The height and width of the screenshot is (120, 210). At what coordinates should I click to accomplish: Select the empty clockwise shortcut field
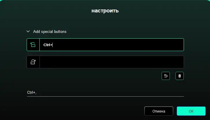[x=112, y=62]
